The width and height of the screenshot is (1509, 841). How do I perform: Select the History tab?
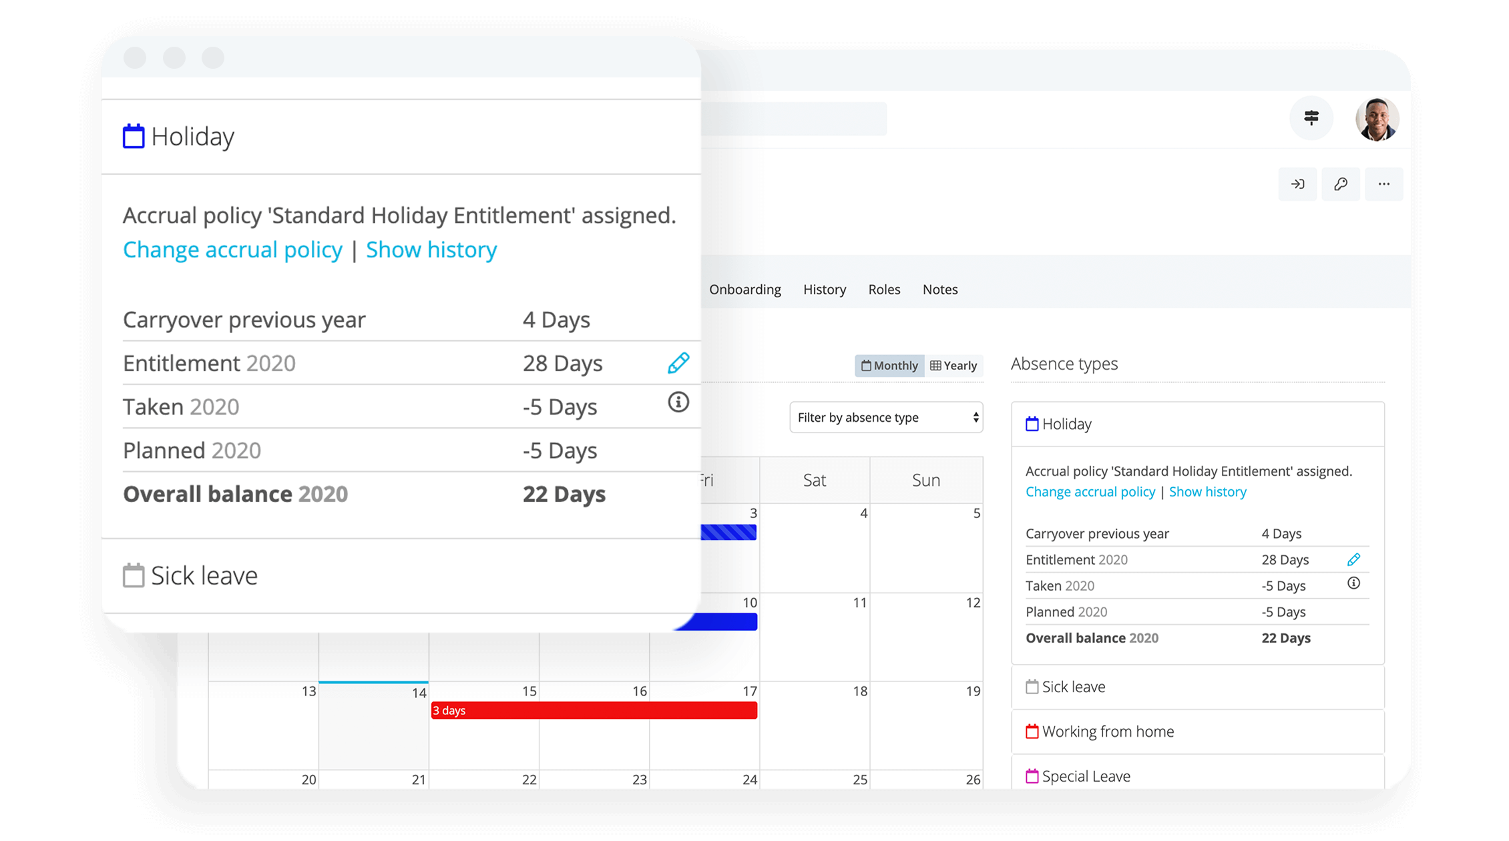825,290
